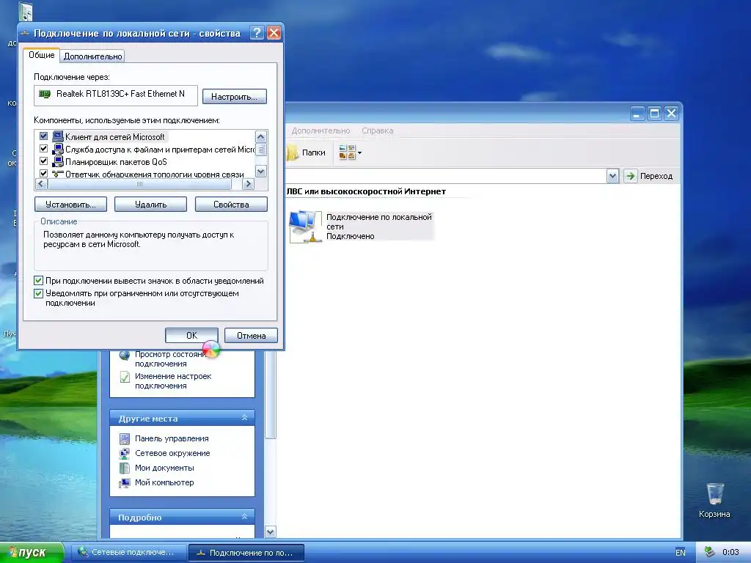
Task: Click the Отмена button
Action: tap(251, 336)
